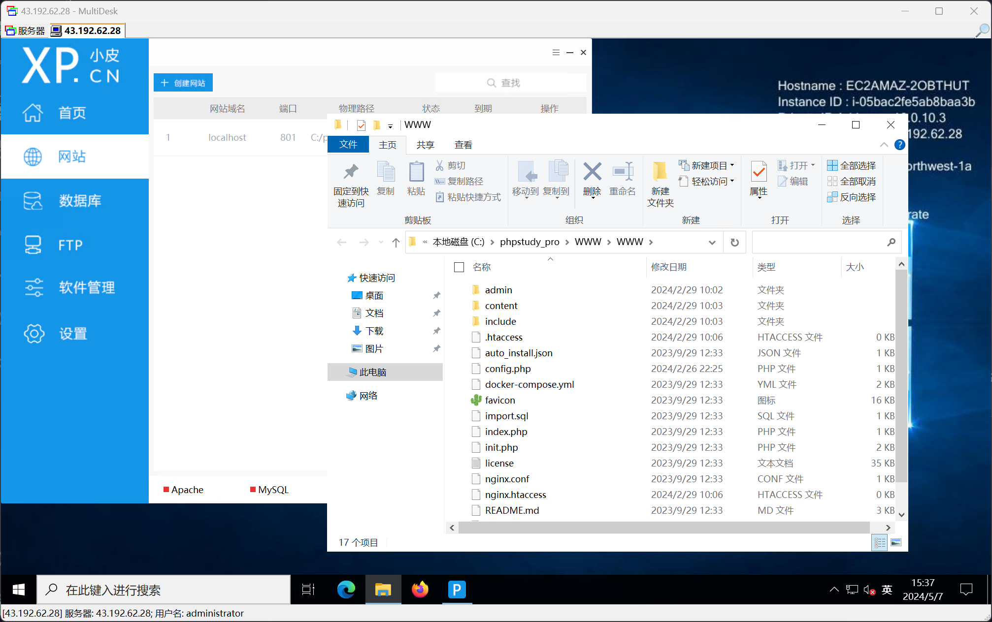Click 全部选择 in ribbon
The image size is (992, 622).
coord(852,165)
